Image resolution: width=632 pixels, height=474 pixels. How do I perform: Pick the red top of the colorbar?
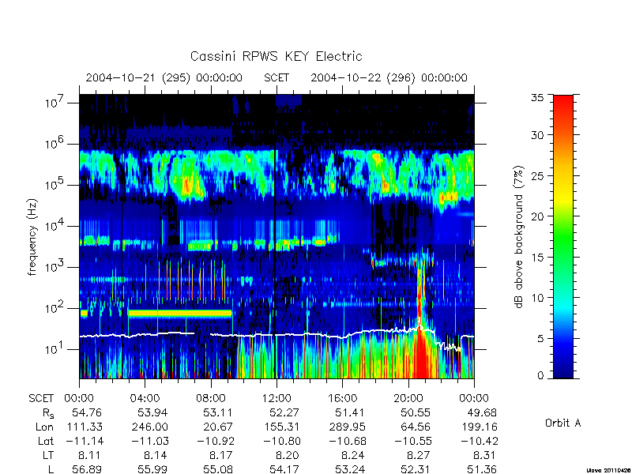click(x=563, y=103)
